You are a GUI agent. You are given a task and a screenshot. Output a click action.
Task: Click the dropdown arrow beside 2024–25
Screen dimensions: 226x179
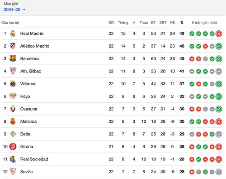[x=24, y=10]
